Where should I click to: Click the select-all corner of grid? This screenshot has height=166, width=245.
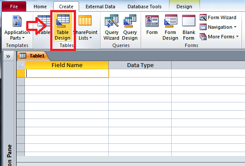point(21,65)
